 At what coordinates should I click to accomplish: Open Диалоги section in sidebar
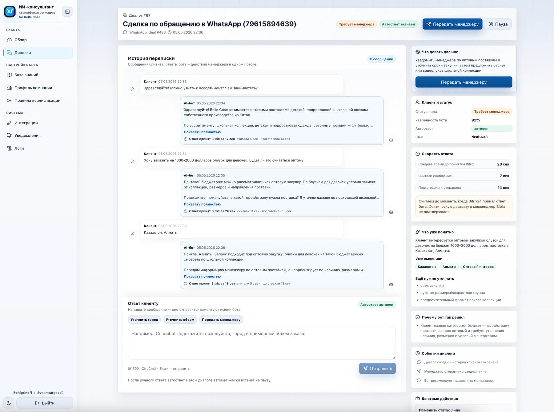coord(38,53)
